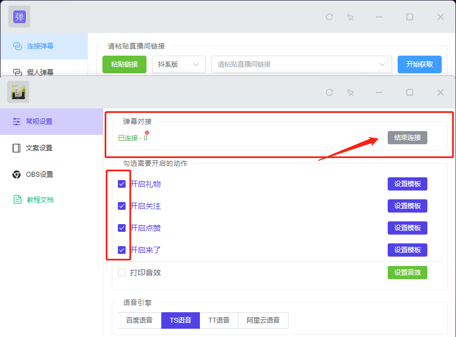Select the 百度语音 engine tab
Screen dimensions: 456x337
pos(139,320)
